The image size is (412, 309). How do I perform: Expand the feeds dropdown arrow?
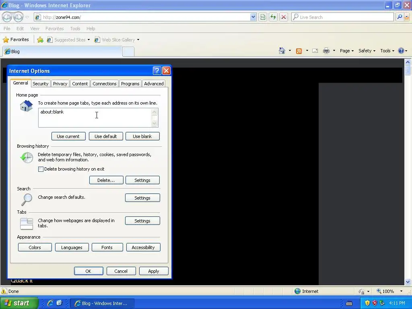click(307, 51)
